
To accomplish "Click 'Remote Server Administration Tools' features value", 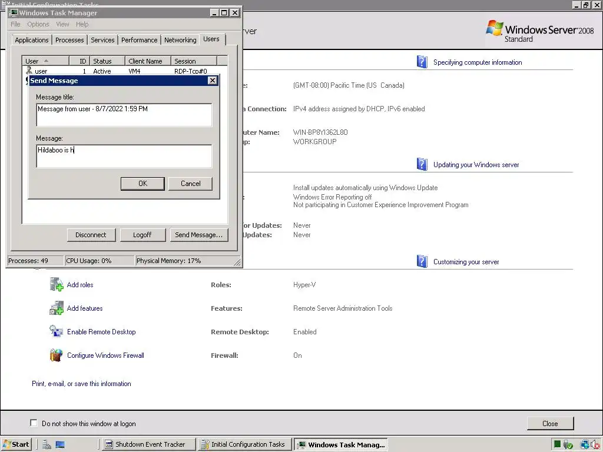I will coord(343,308).
